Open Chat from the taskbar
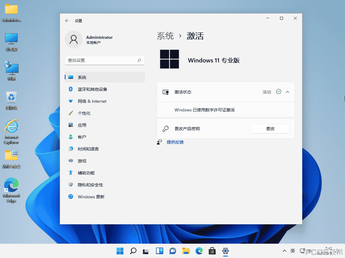The width and height of the screenshot is (345, 258). tap(173, 251)
